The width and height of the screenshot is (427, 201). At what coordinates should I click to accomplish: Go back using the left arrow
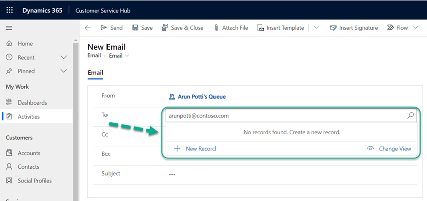88,28
